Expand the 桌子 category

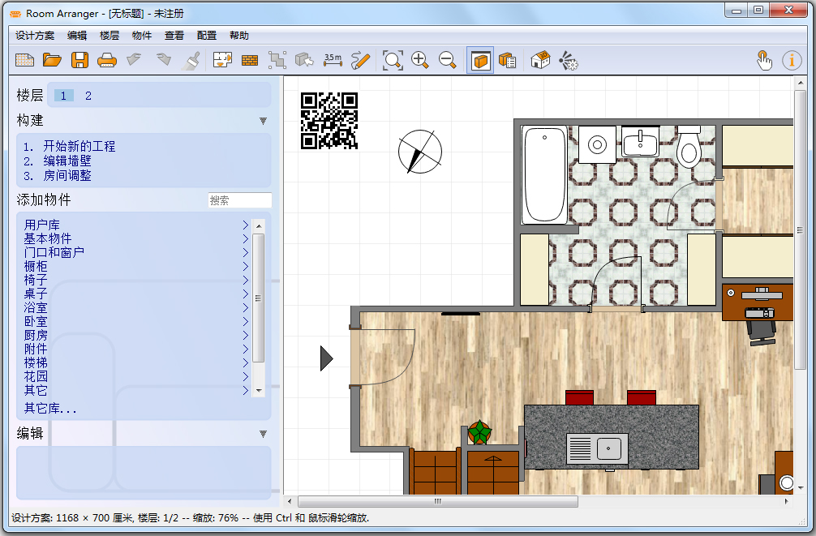coord(136,294)
